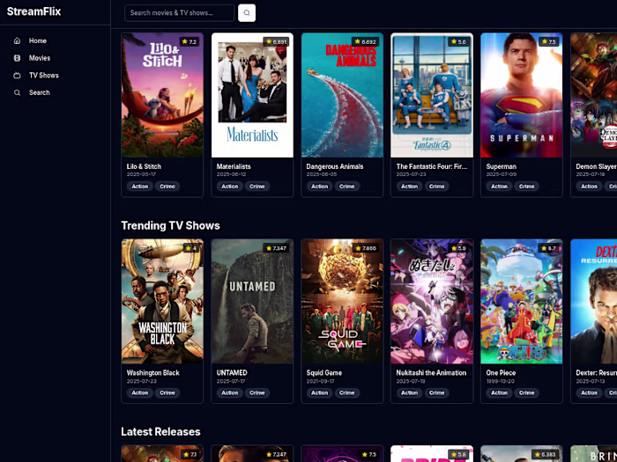
Task: Click the star rating badge on Lilo & Stitch
Action: coord(189,41)
